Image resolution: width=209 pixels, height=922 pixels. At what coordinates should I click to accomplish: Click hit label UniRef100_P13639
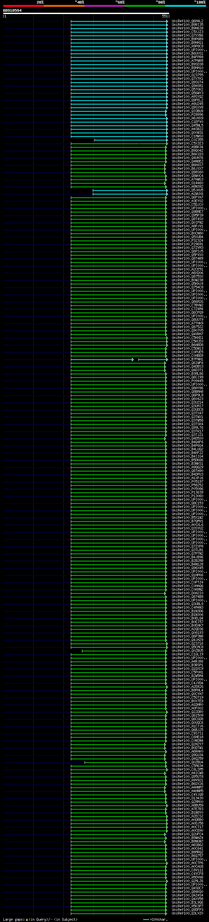pos(187,492)
